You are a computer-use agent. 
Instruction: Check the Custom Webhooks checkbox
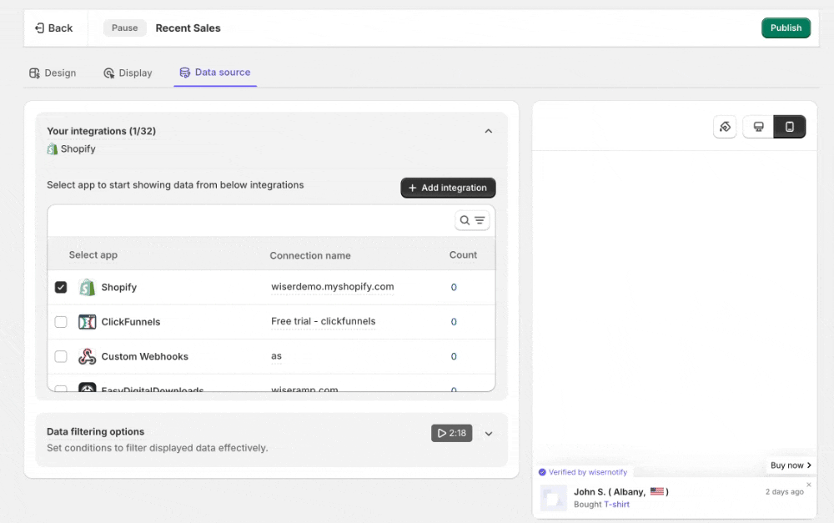61,356
